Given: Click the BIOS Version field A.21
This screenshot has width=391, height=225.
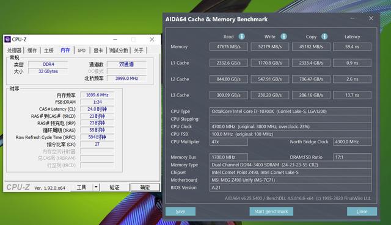Looking at the screenshot, I should [290, 188].
